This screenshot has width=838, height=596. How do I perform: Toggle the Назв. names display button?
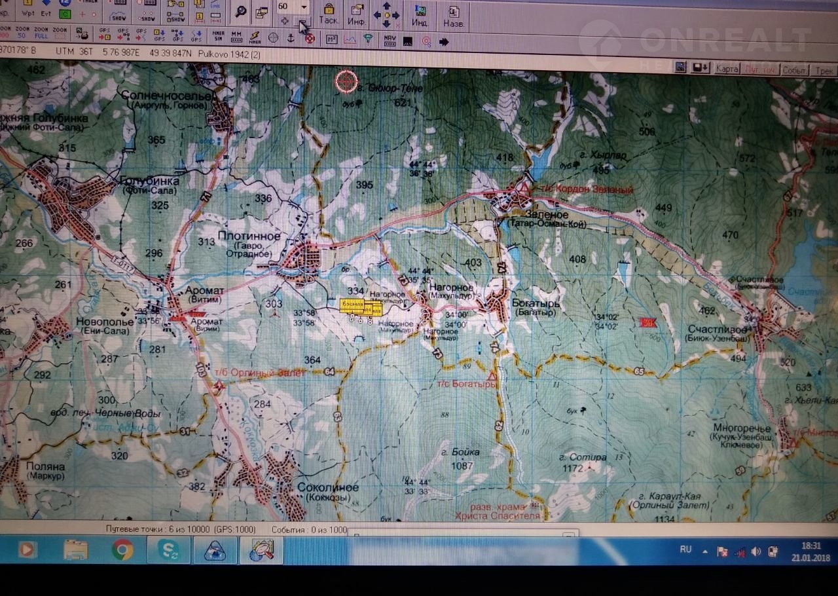tap(454, 14)
